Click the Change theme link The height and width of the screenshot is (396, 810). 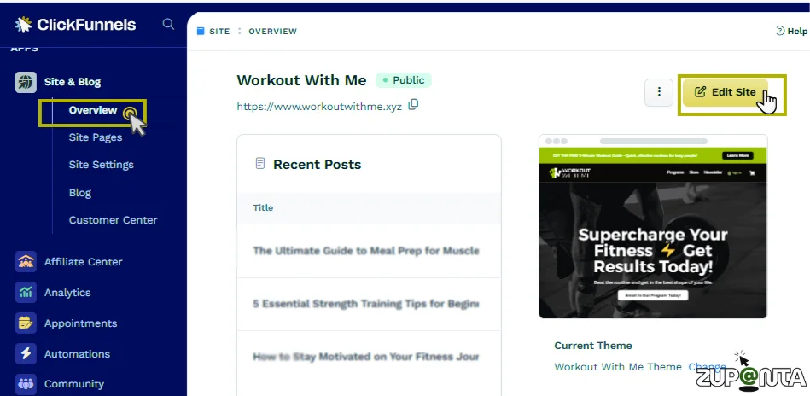[707, 367]
